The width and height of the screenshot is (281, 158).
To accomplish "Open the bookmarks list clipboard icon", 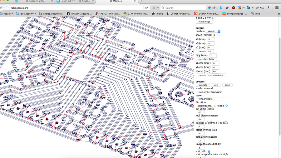I will 215,8.
